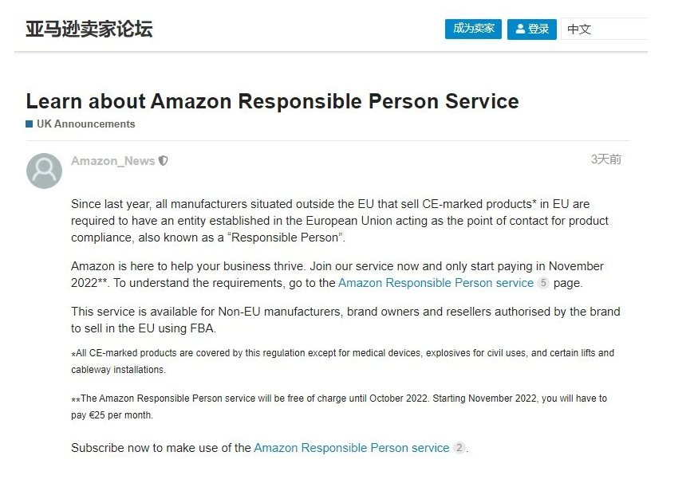Click the paragraph mentioning Non-EU manufacturers
Viewport: 698px width, 483px height.
tap(345, 320)
